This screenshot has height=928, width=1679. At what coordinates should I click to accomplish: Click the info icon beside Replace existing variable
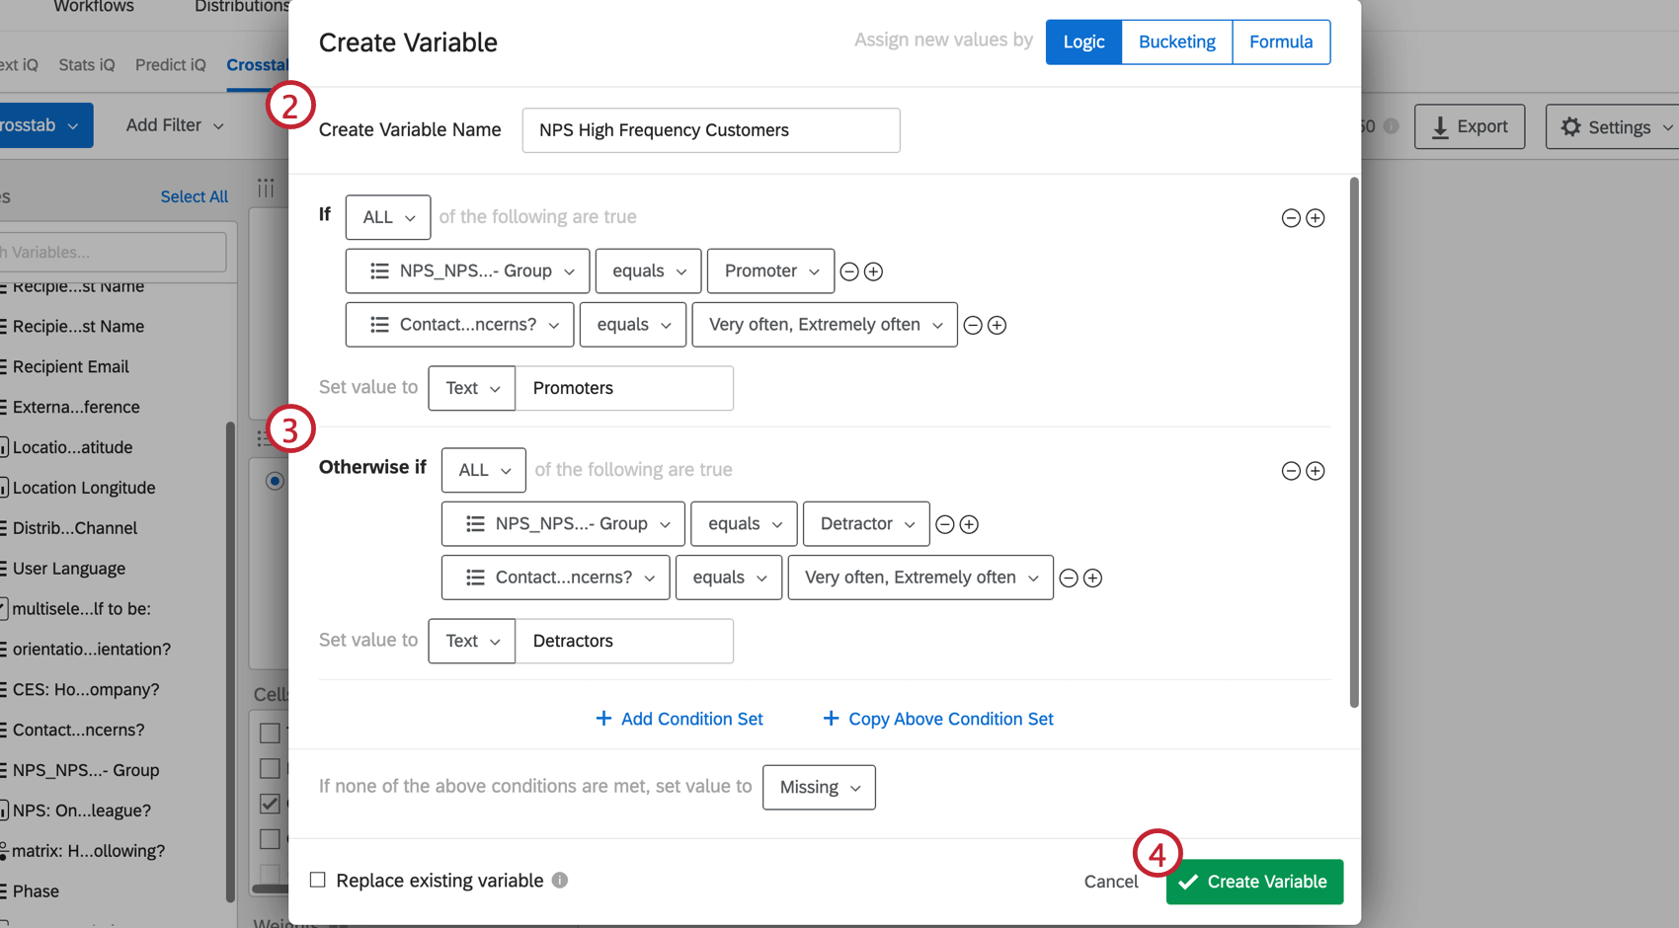click(x=559, y=880)
